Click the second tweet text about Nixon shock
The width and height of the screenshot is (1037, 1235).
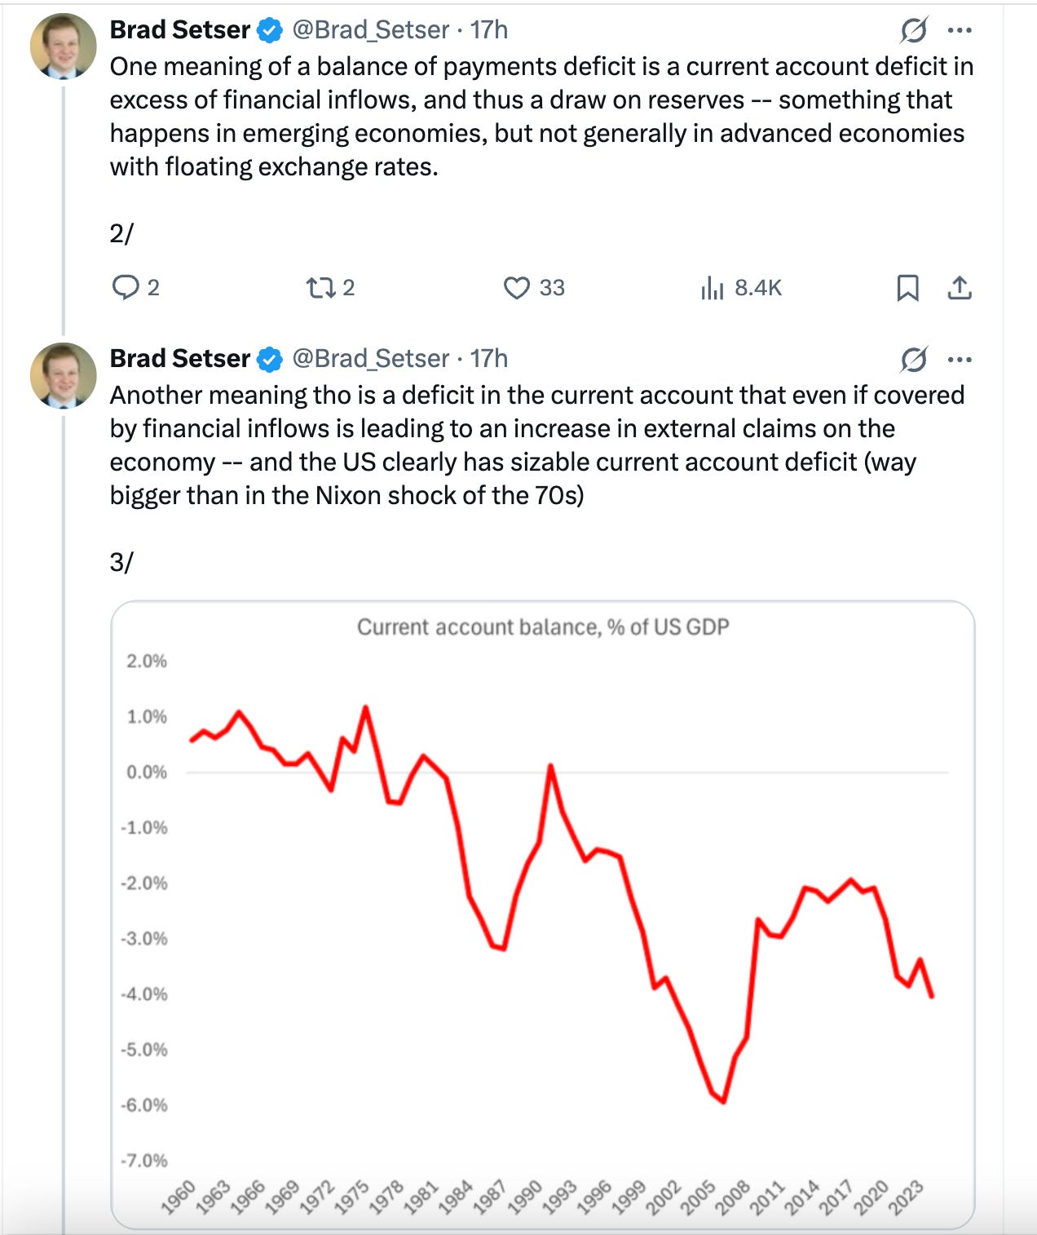537,445
